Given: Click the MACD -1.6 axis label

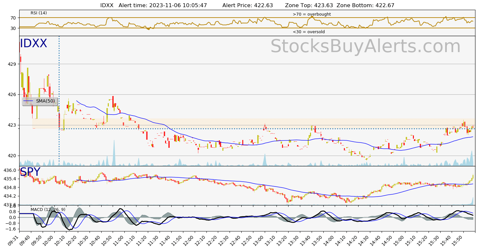Looking at the screenshot, I should pyautogui.click(x=11, y=229).
